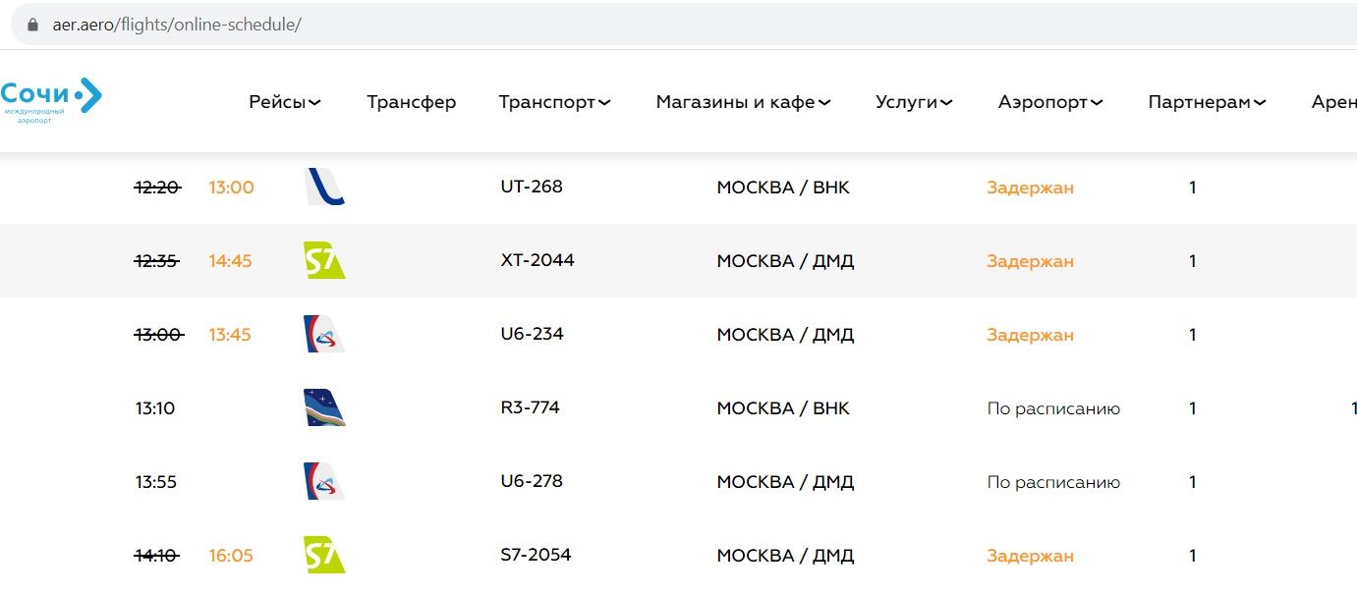Open the Магазины и кафе dropdown

click(743, 102)
